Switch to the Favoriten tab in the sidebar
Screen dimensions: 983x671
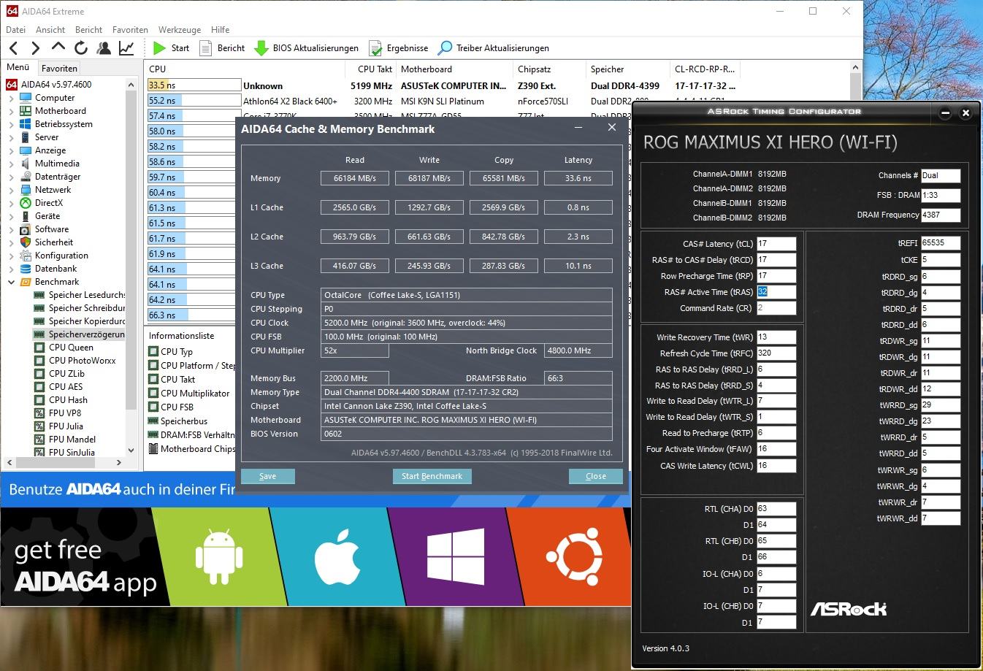point(59,68)
